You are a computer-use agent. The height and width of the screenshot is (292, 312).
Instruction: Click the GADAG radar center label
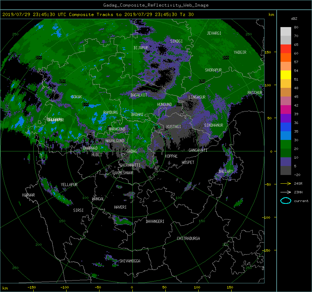(132, 151)
